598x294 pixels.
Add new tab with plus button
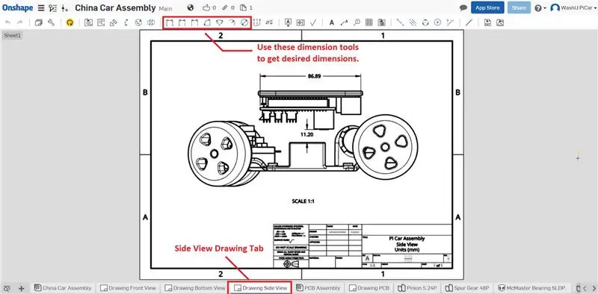point(22,288)
